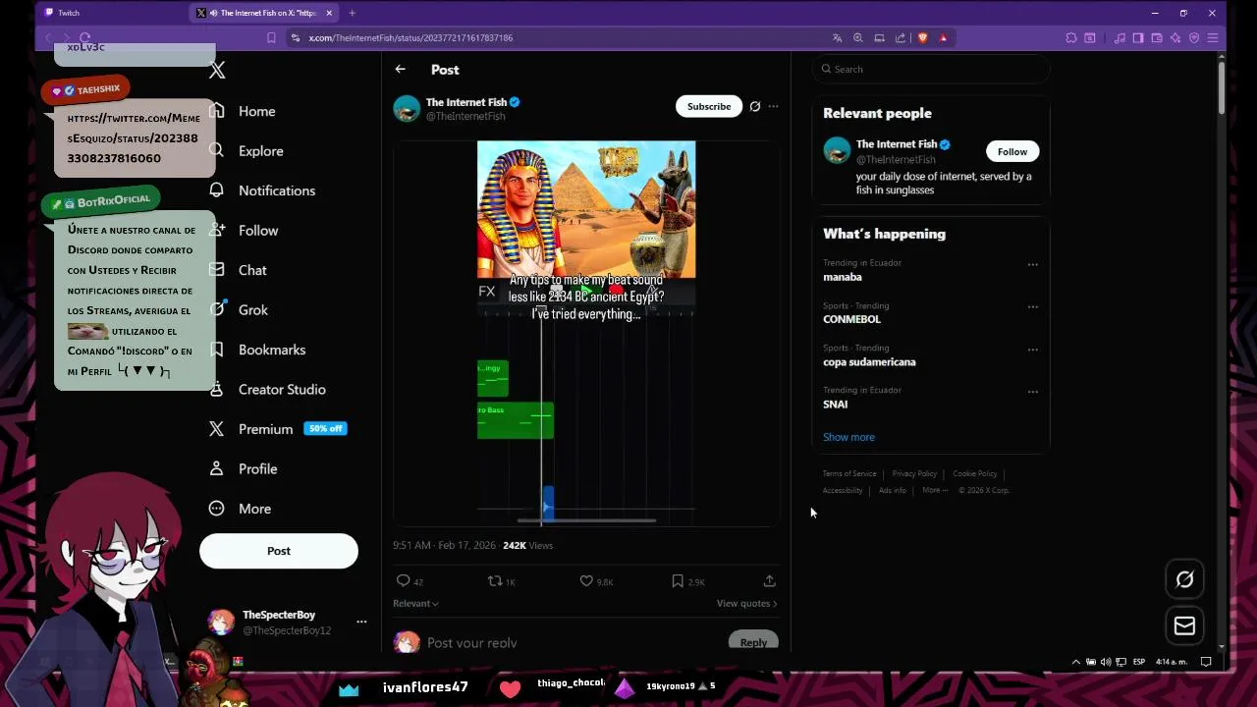Click the page vertical scrollbar thumb
This screenshot has height=707, width=1257.
coord(1221,86)
